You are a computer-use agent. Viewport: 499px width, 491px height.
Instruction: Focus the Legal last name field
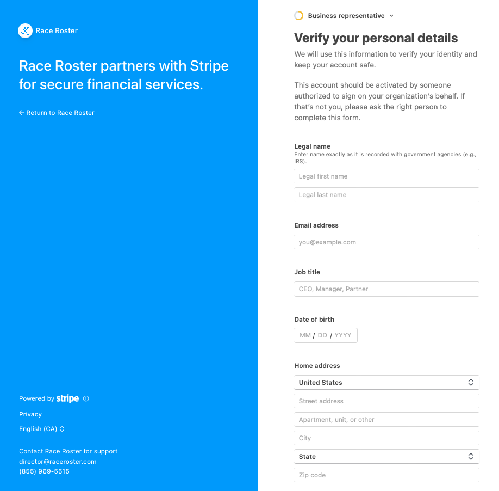tap(386, 195)
